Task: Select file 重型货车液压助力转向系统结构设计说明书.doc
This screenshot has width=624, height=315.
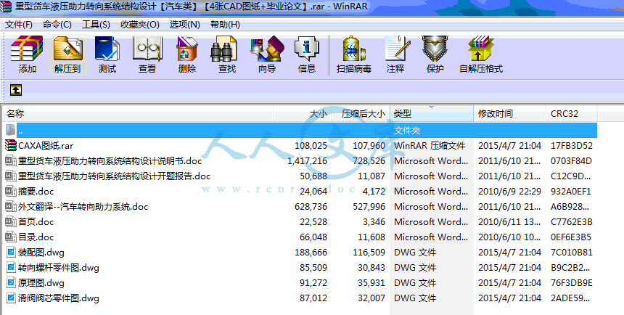Action: [110, 161]
